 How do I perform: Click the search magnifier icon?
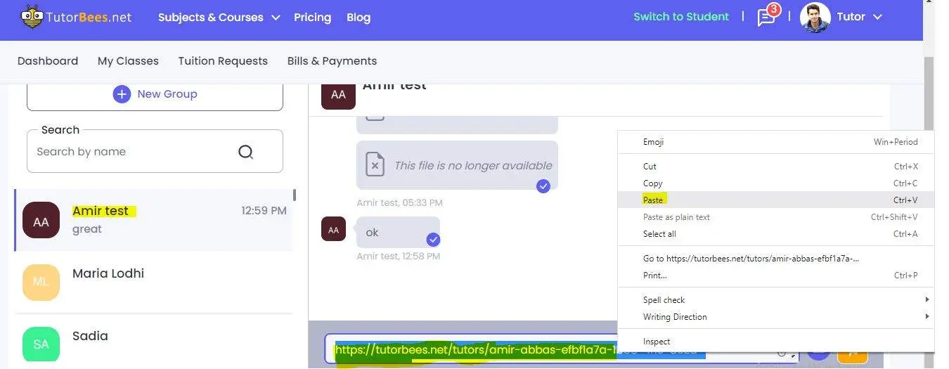coord(245,152)
